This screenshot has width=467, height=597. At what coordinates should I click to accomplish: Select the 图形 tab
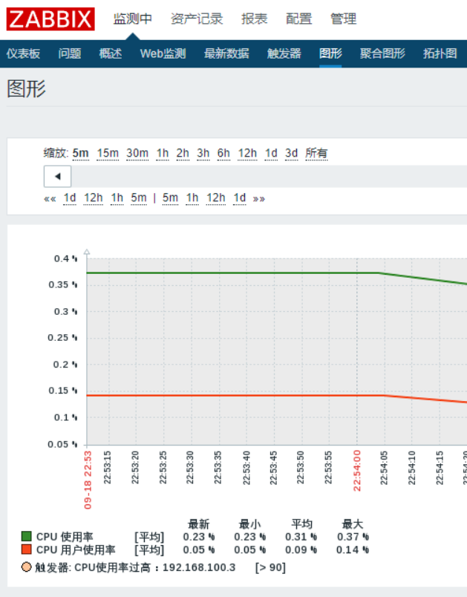point(330,53)
